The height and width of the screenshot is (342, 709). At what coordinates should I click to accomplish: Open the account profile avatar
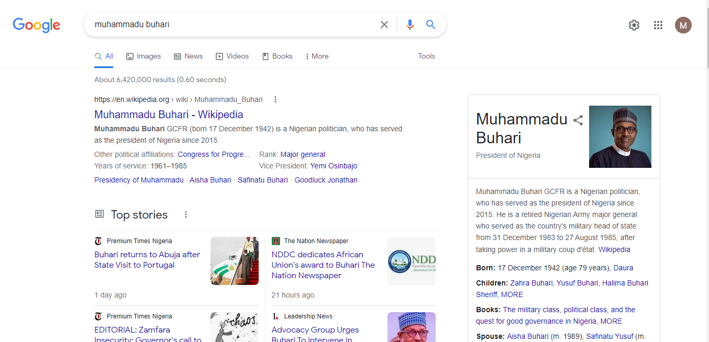pyautogui.click(x=683, y=25)
